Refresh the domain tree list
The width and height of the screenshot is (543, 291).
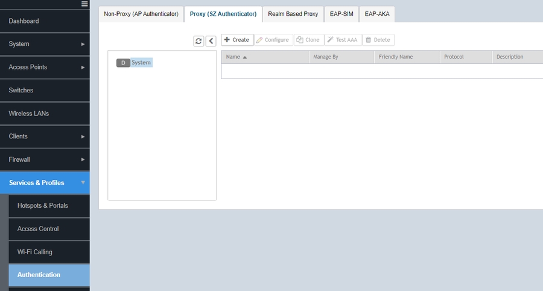(x=198, y=40)
